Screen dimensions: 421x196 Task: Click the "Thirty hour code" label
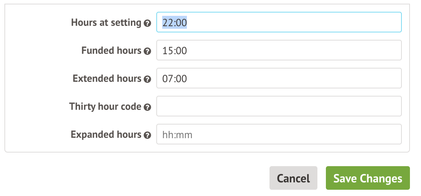pos(105,106)
